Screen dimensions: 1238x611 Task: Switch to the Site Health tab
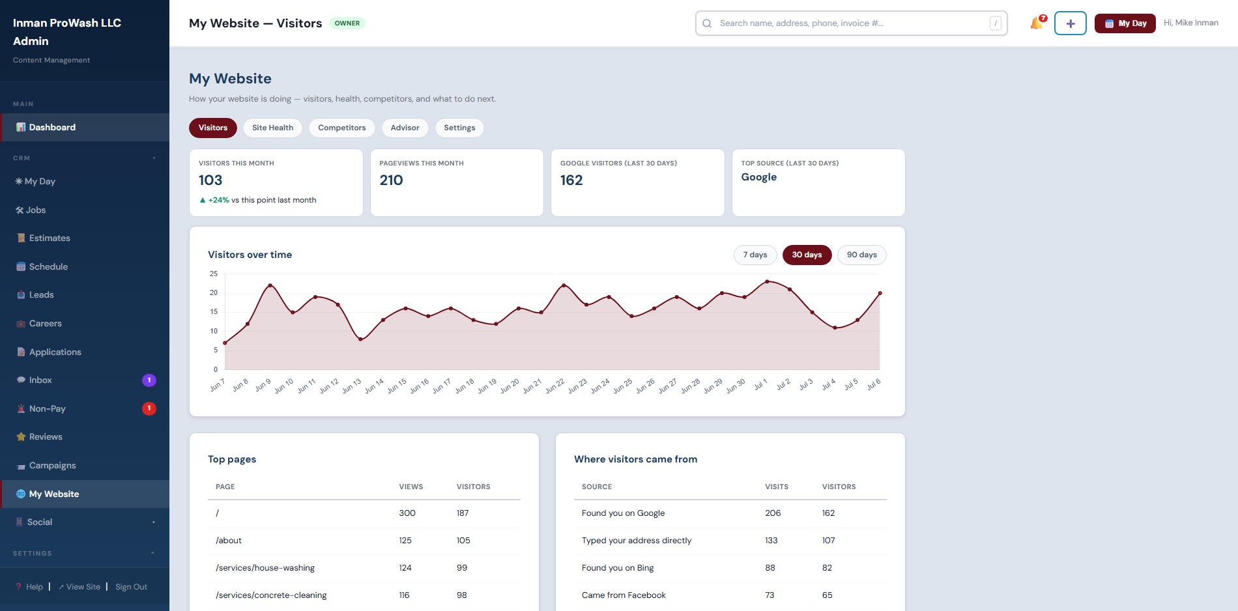(x=272, y=128)
